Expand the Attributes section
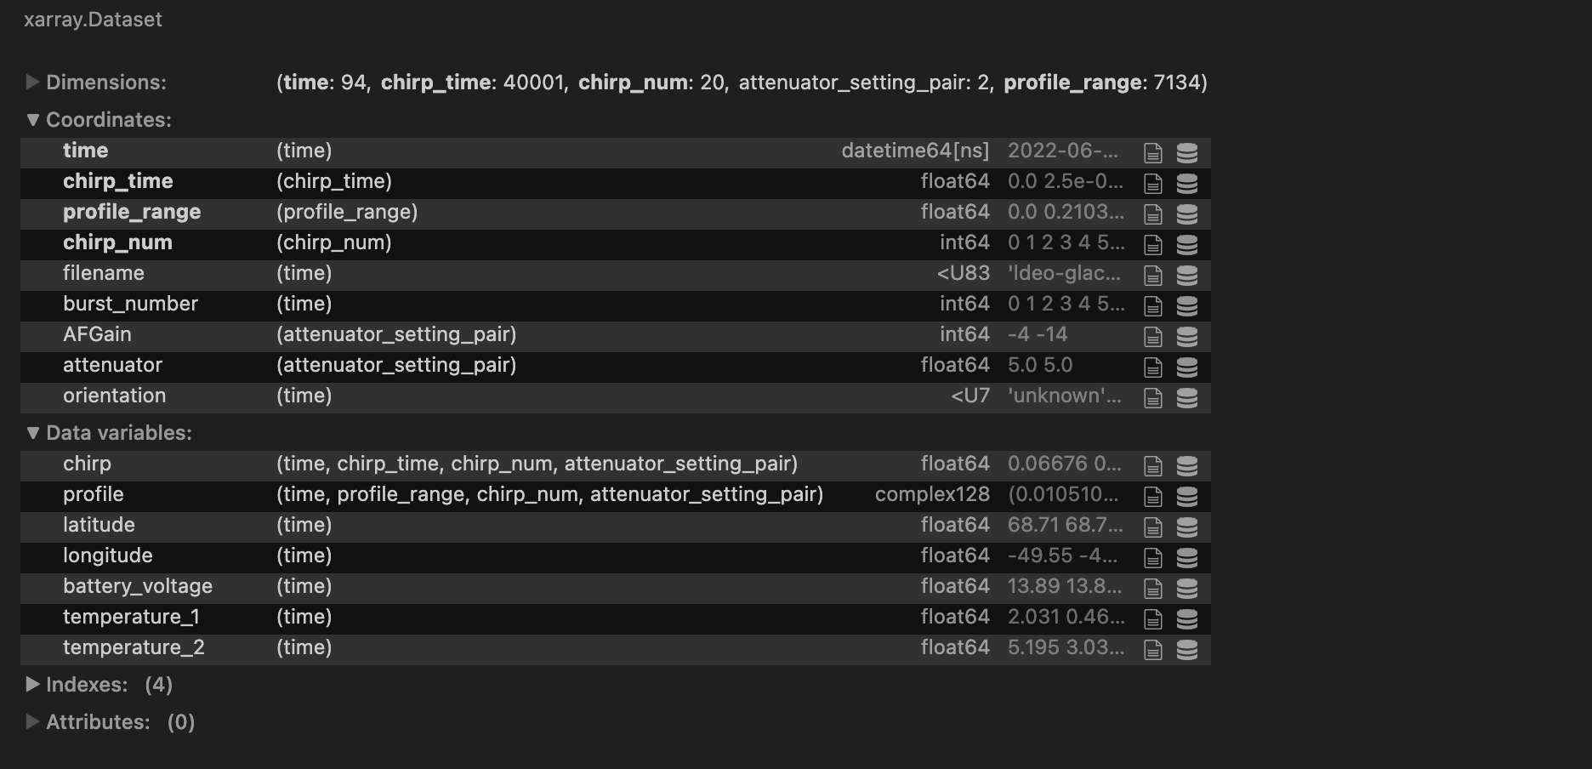The width and height of the screenshot is (1592, 769). coord(32,721)
